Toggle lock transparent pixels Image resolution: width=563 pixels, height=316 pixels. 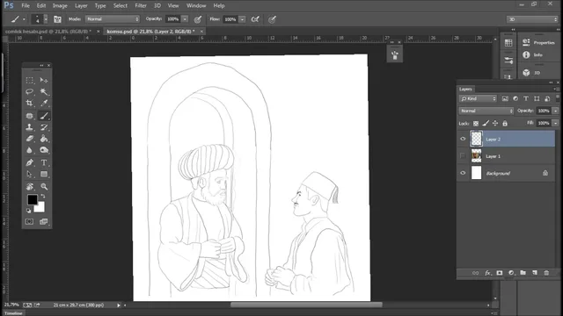(x=476, y=123)
